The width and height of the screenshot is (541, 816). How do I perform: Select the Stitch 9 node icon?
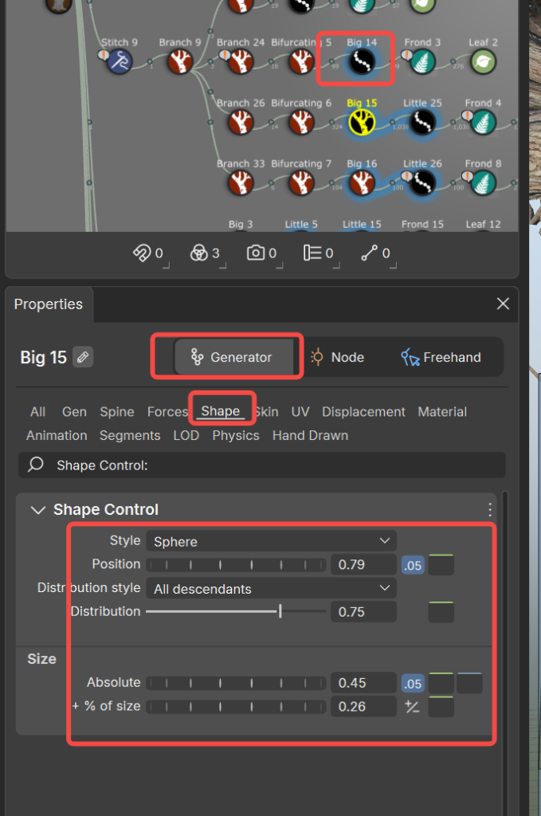120,61
